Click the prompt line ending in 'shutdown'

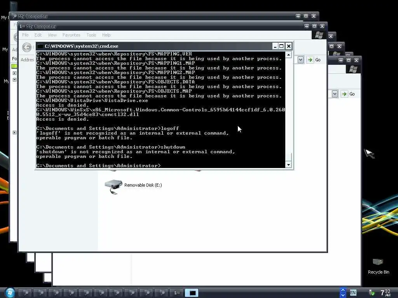(111, 147)
